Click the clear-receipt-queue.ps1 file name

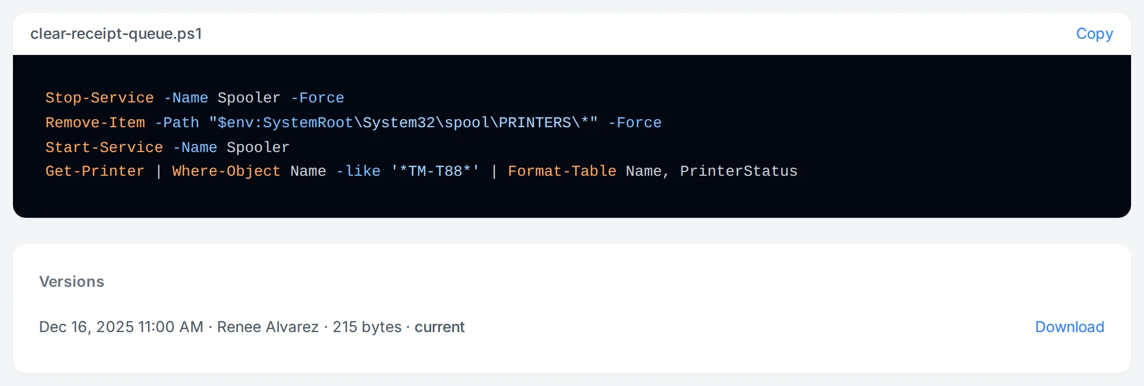click(116, 34)
